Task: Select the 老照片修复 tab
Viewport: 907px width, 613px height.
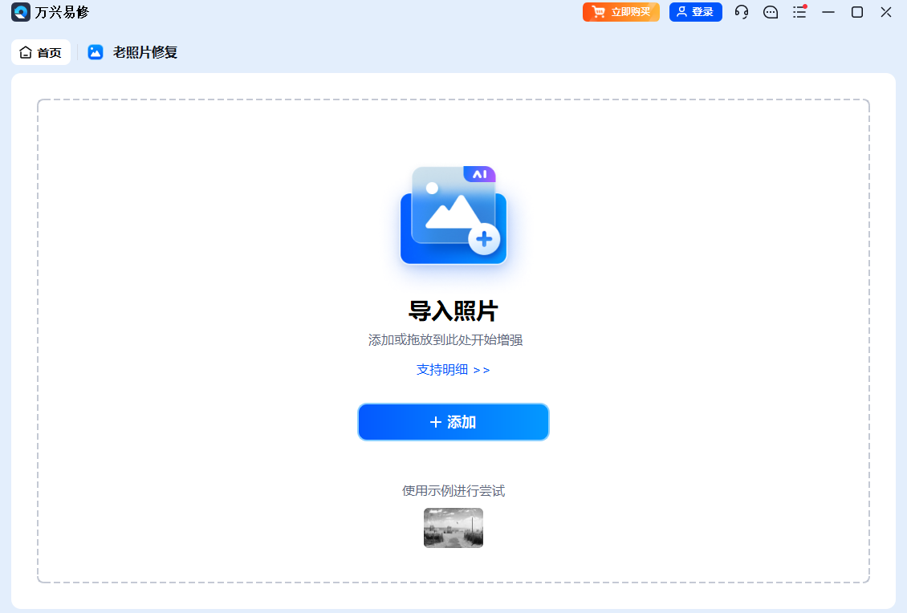Action: pos(144,53)
